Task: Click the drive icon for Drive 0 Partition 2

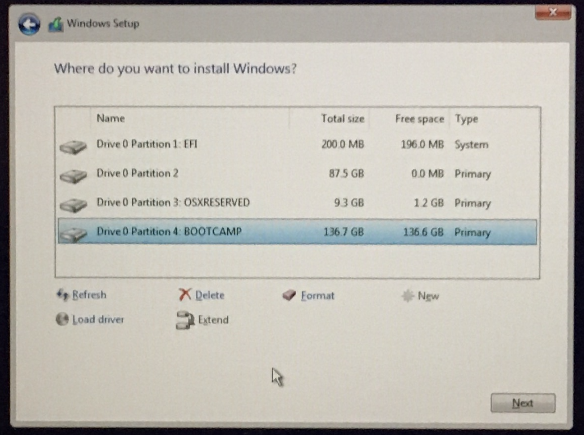Action: point(73,176)
